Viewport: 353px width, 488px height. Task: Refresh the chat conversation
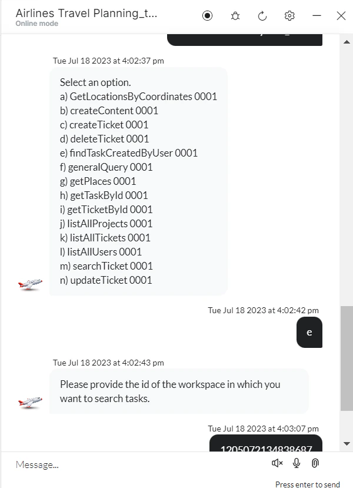pyautogui.click(x=262, y=16)
